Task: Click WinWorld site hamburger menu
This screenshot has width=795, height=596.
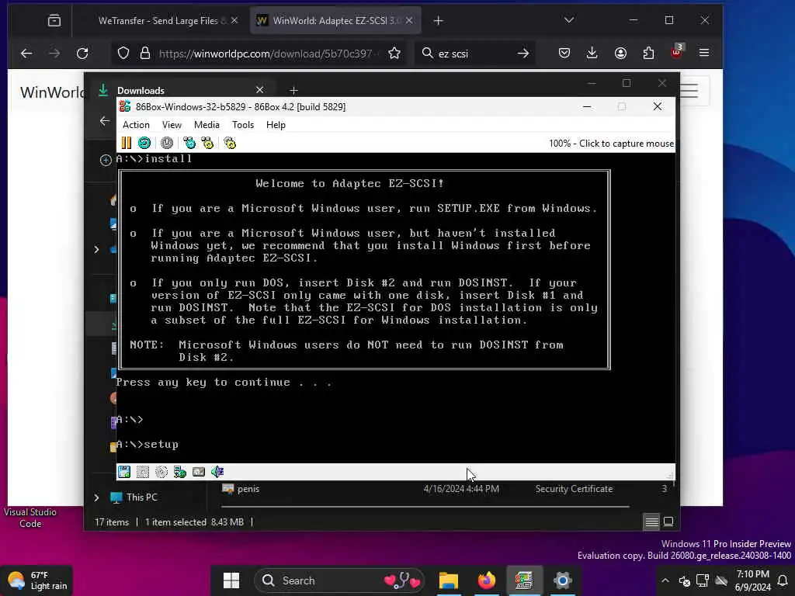Action: pos(689,92)
